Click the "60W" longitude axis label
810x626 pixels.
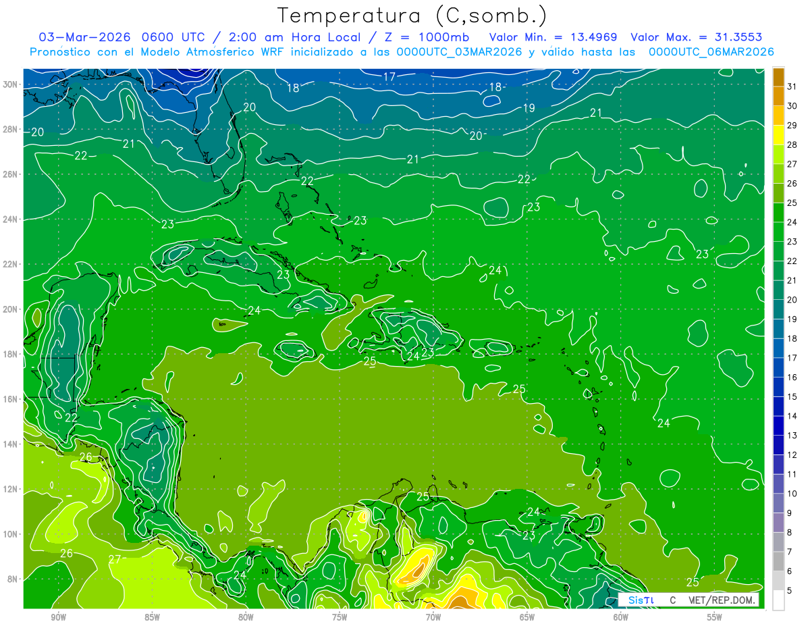pos(621,617)
